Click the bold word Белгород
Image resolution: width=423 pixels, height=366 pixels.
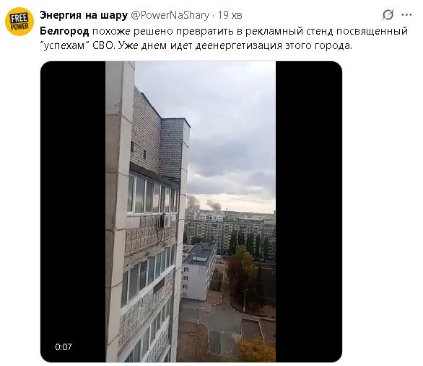click(x=64, y=31)
